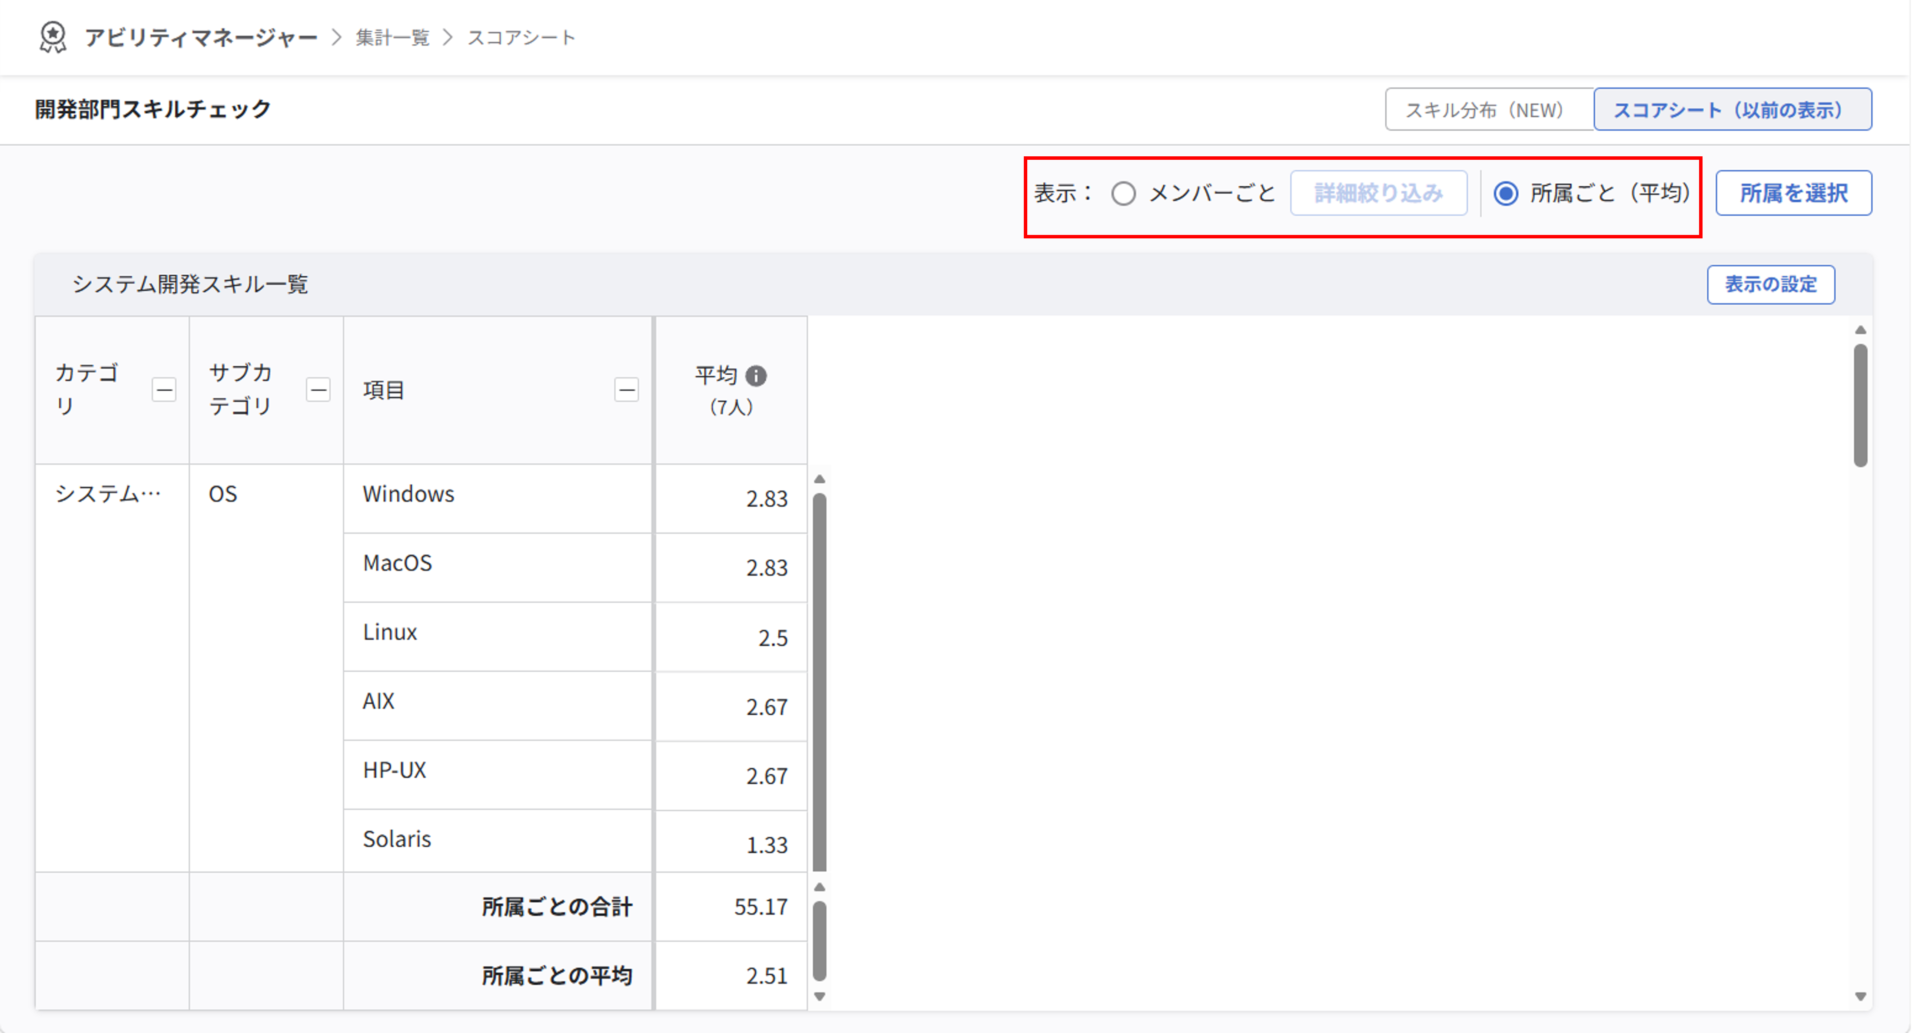Click the totals section scrollbar's down arrow

pos(820,997)
